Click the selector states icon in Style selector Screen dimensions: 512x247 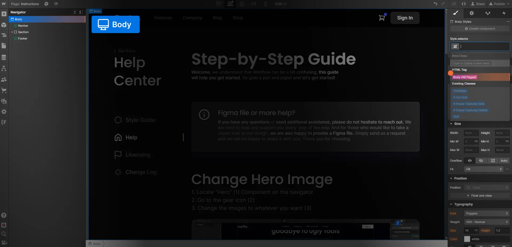pos(455,46)
